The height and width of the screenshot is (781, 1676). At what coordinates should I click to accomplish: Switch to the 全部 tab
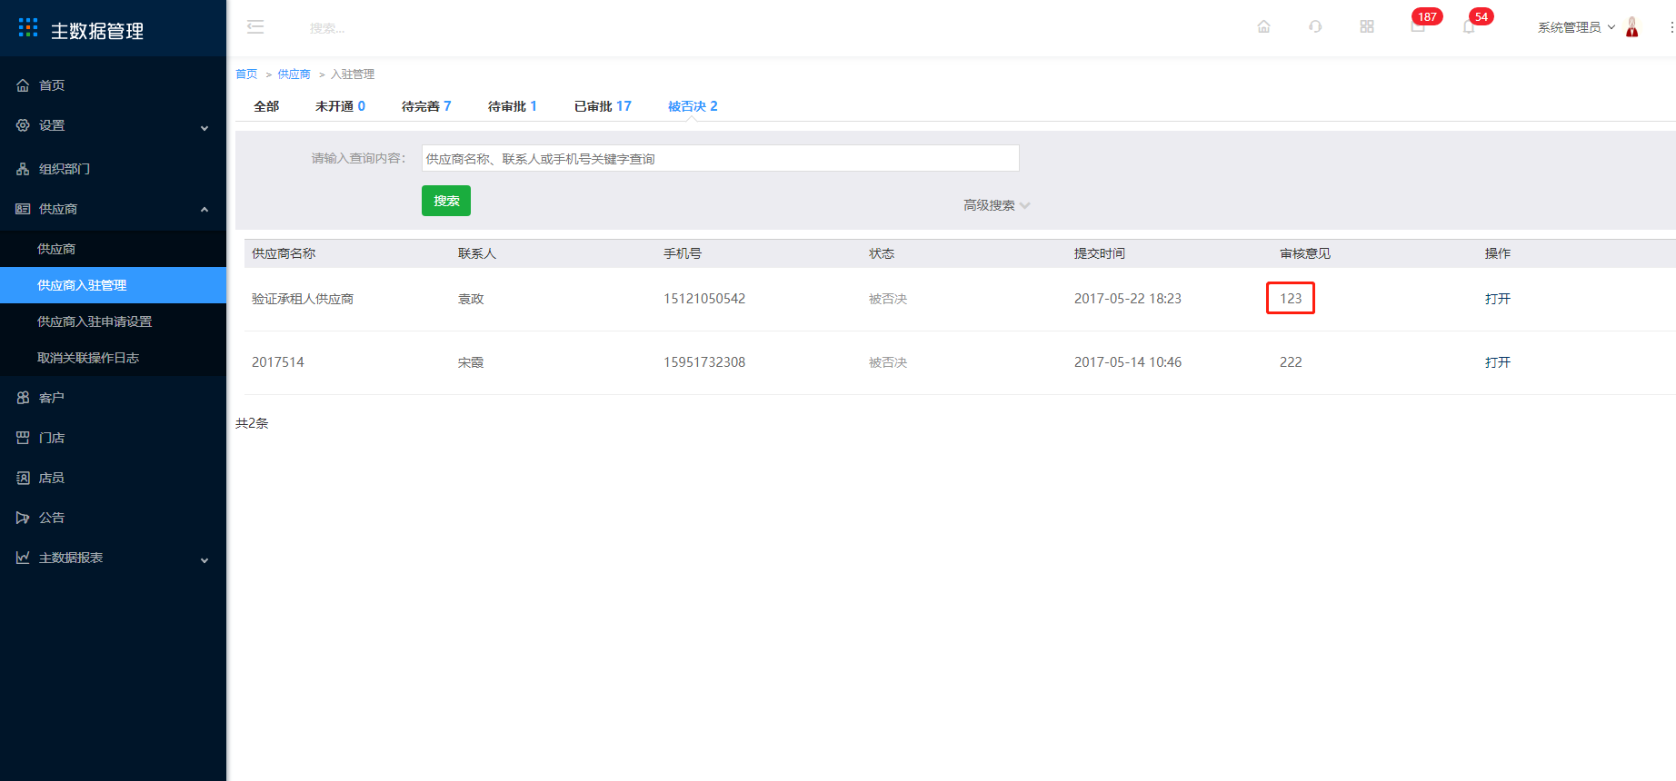(x=266, y=106)
